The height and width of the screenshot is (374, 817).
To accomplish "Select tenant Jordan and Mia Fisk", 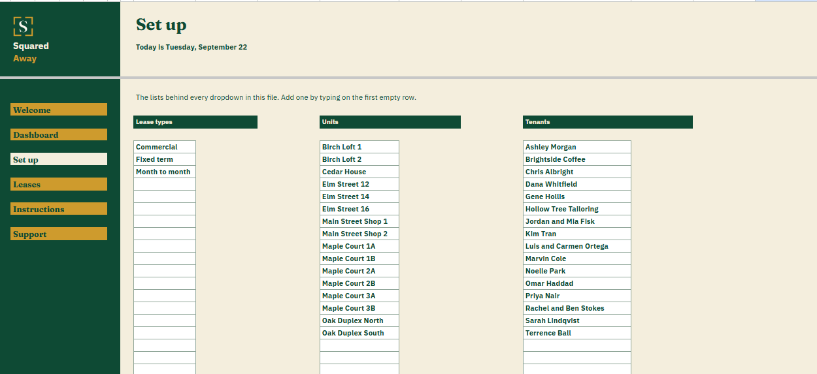I will [x=577, y=221].
